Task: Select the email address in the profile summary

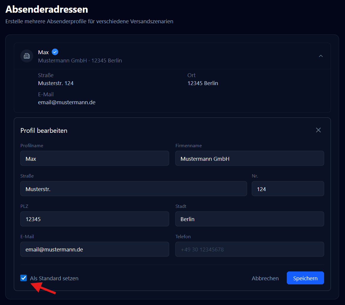Action: click(66, 102)
